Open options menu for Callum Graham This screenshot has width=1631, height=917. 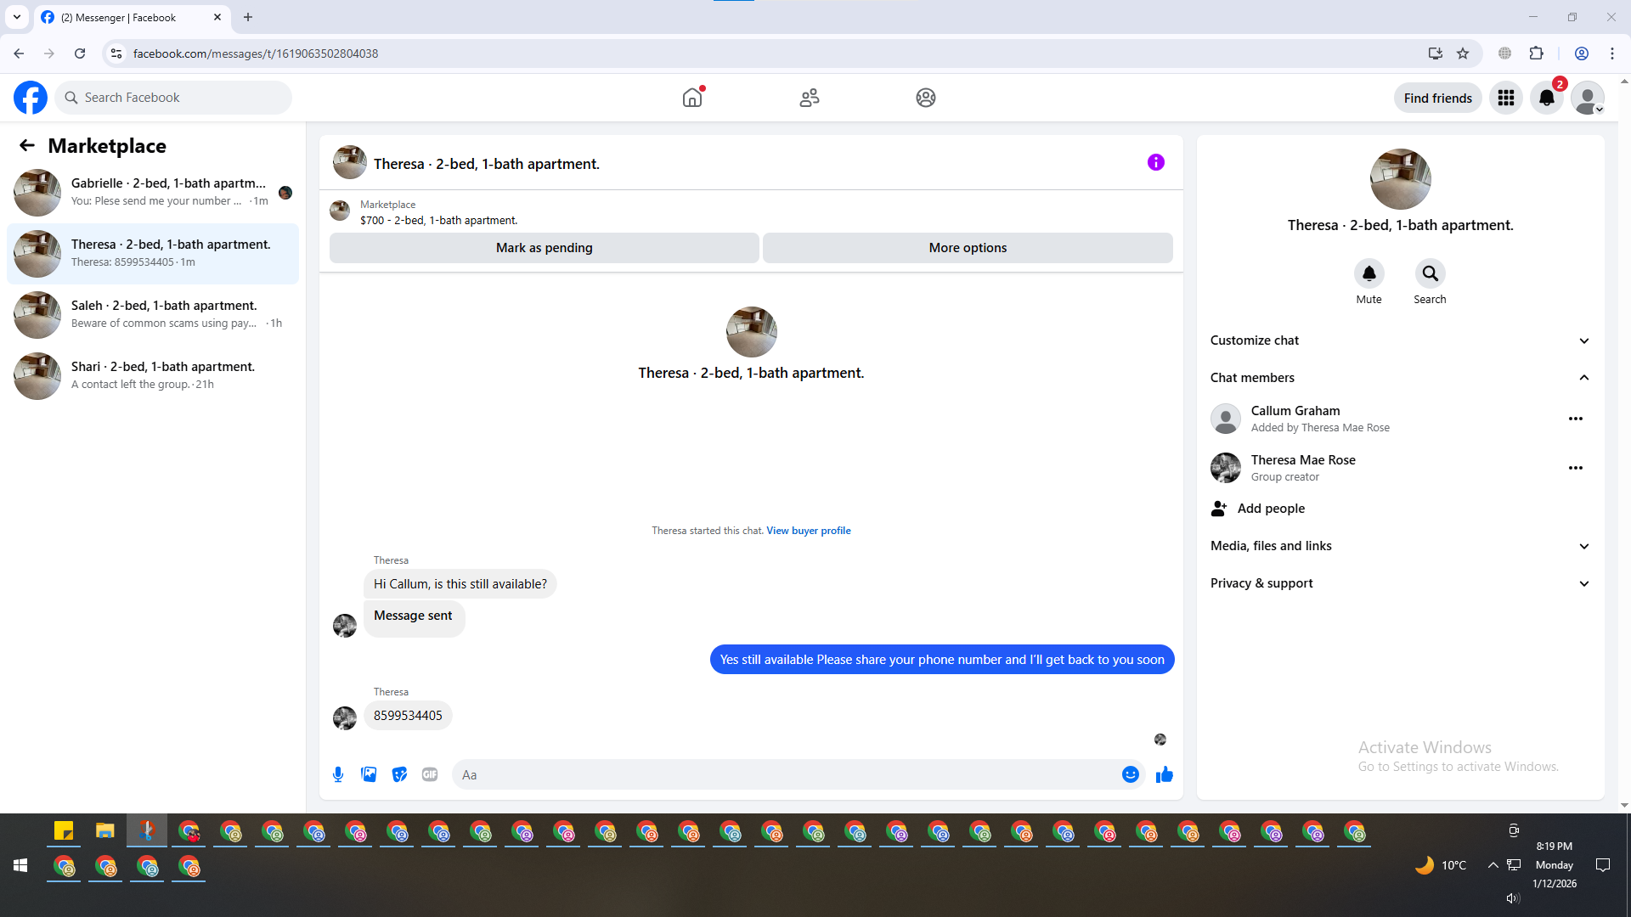pyautogui.click(x=1575, y=419)
